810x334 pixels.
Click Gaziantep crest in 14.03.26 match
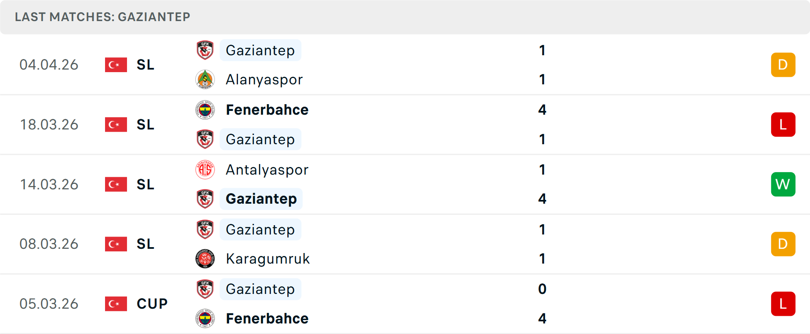(x=205, y=199)
